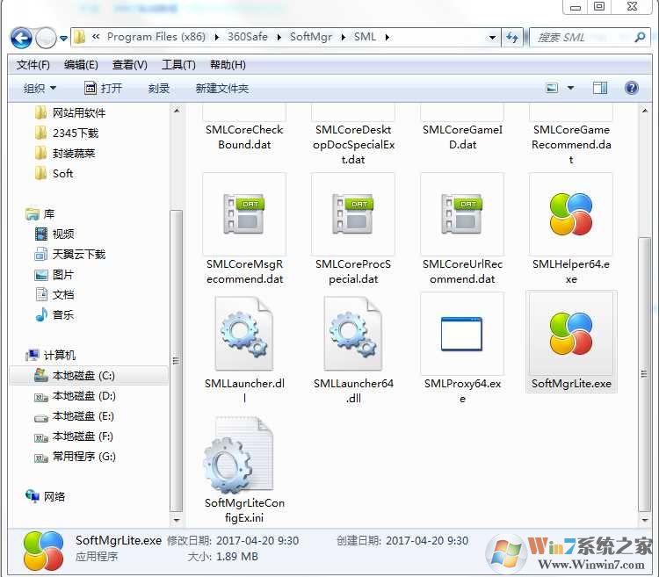This screenshot has width=659, height=577.
Task: Open the 帮助(H) menu
Action: pos(228,65)
